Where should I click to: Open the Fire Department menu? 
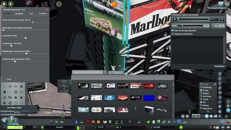[x=93, y=122]
